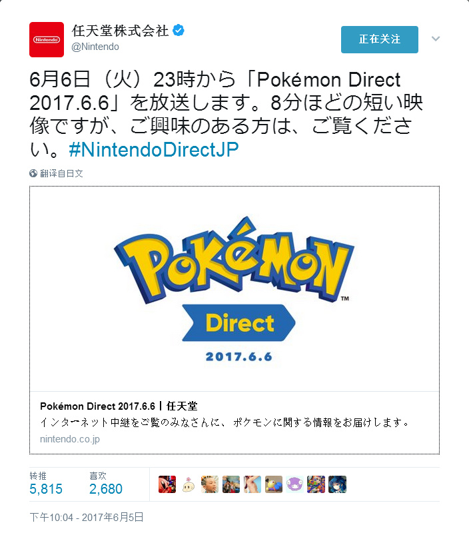Screen dimensions: 469x533
Task: Click the blue verified badge icon
Action: pos(179,30)
